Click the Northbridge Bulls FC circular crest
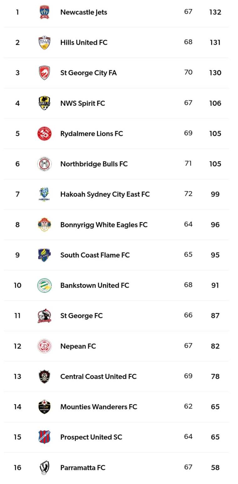Screen dimensions: 238x484 44,164
